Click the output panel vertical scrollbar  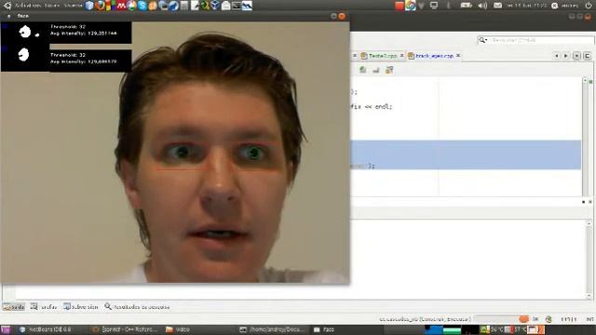pyautogui.click(x=589, y=259)
